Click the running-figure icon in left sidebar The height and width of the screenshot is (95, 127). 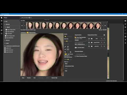pyautogui.click(x=2, y=24)
